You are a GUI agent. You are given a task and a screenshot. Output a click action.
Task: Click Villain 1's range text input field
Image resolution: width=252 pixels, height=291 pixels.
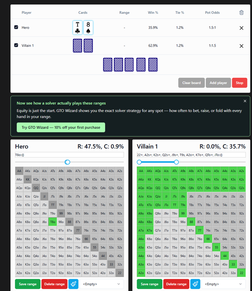(x=191, y=155)
